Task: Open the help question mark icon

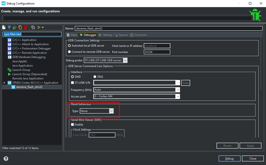Action: click(6, 159)
